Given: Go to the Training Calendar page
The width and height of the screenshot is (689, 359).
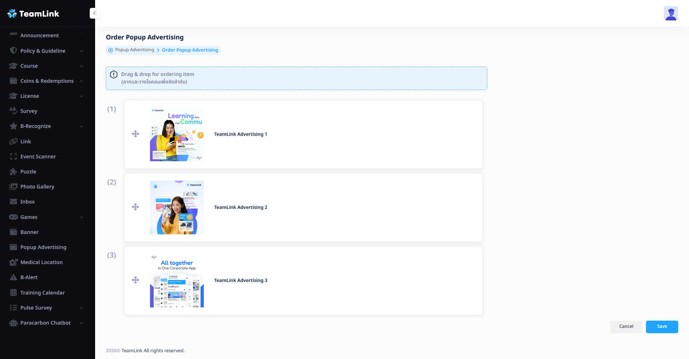Looking at the screenshot, I should 42,293.
